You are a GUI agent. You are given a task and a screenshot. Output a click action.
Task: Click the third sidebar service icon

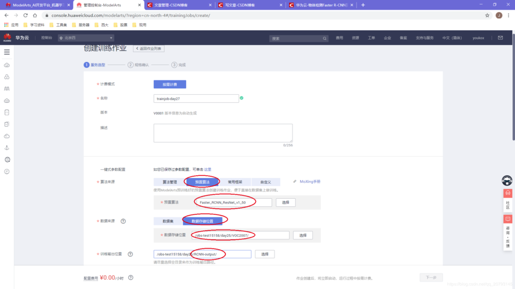(6, 88)
